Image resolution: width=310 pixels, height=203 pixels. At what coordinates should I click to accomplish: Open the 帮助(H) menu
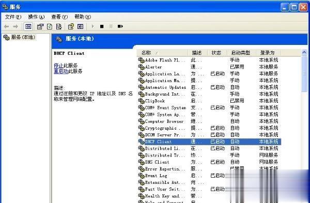pos(83,17)
